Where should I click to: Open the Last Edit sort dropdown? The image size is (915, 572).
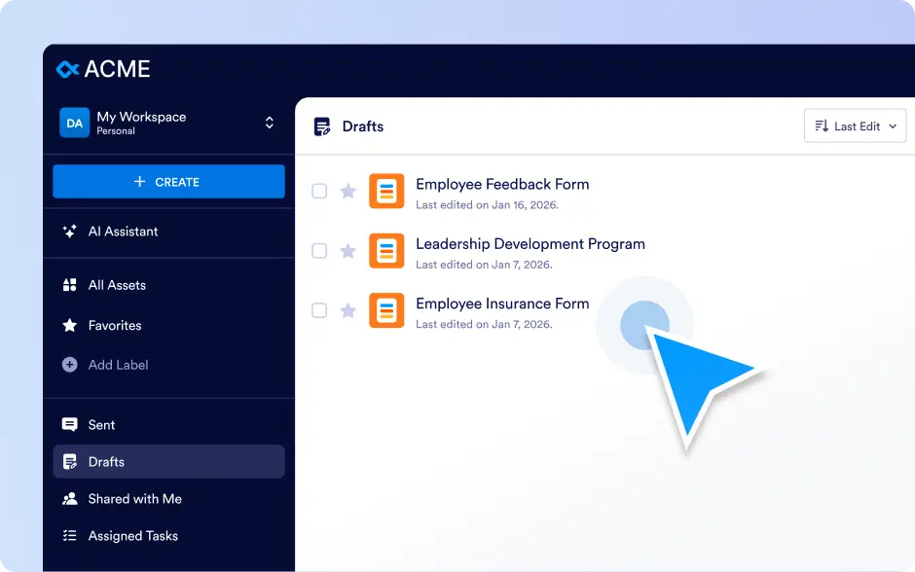[x=855, y=125]
